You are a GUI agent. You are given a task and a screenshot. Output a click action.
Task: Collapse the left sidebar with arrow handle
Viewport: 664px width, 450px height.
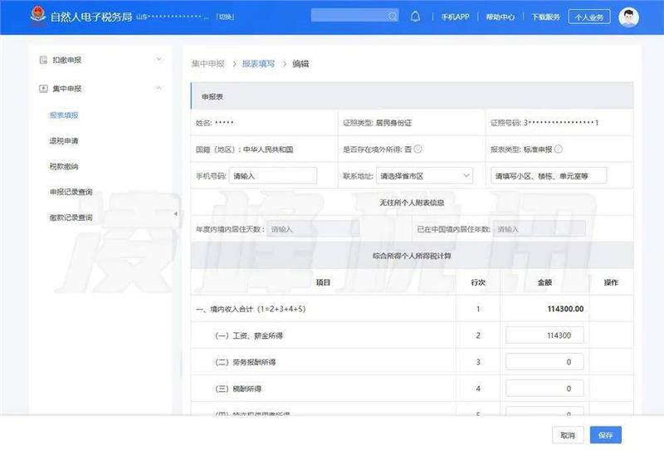175,214
